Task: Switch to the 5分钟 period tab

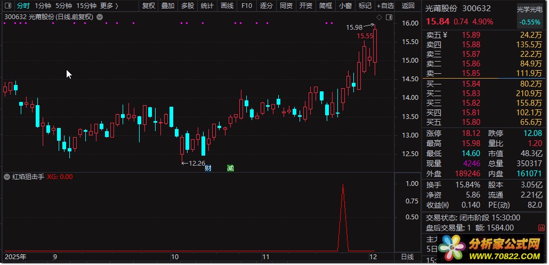Action: click(x=64, y=6)
